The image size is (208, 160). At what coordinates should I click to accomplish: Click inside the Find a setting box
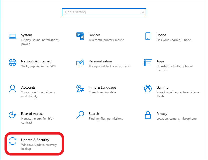click(x=104, y=12)
